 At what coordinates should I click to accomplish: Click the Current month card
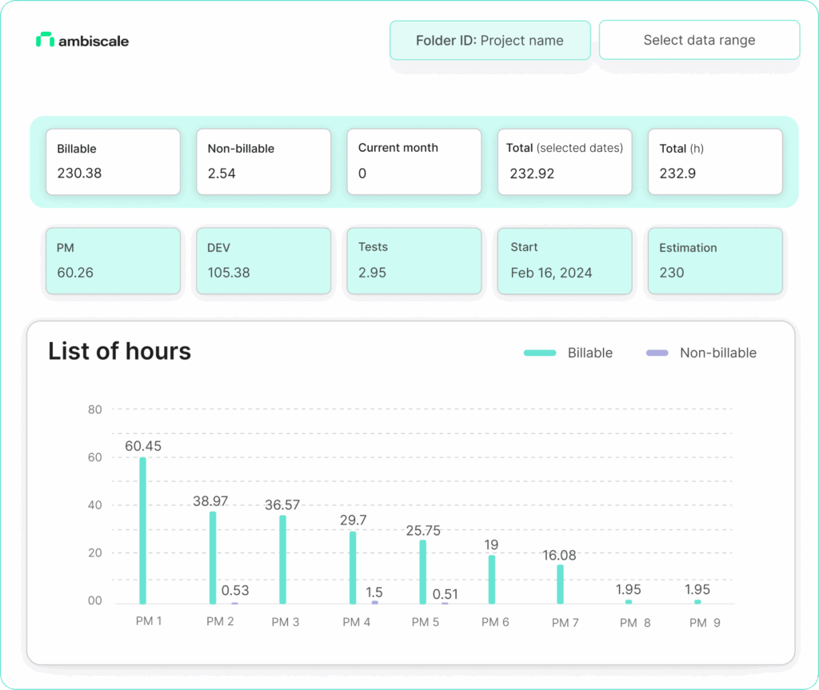[413, 162]
